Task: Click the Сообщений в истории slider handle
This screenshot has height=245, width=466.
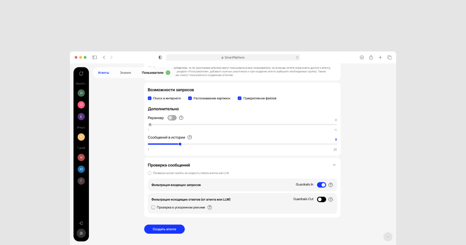Action: tap(180, 144)
